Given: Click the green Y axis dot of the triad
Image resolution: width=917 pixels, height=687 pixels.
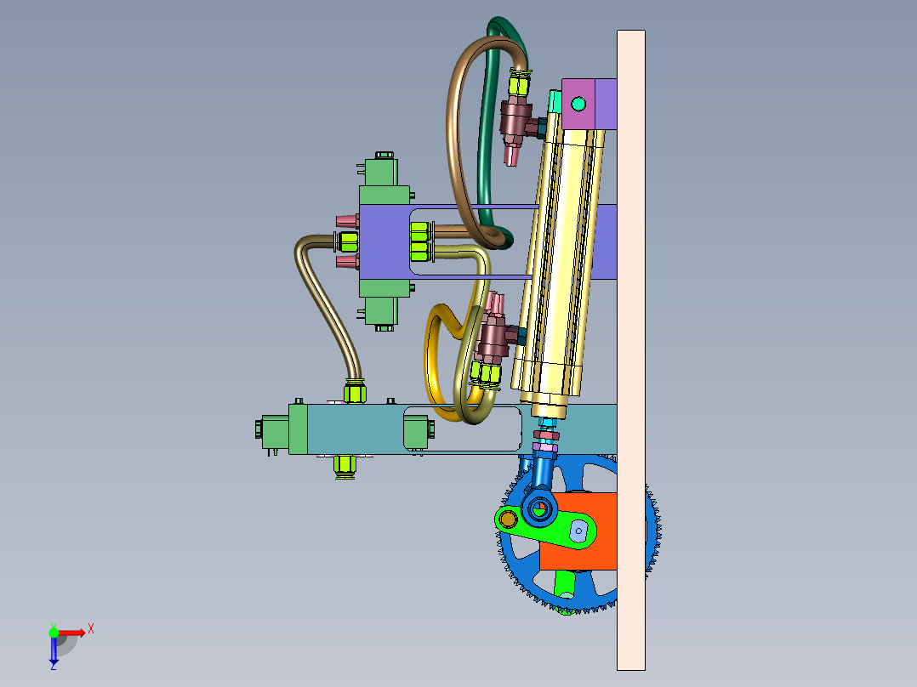Looking at the screenshot, I should [x=54, y=632].
